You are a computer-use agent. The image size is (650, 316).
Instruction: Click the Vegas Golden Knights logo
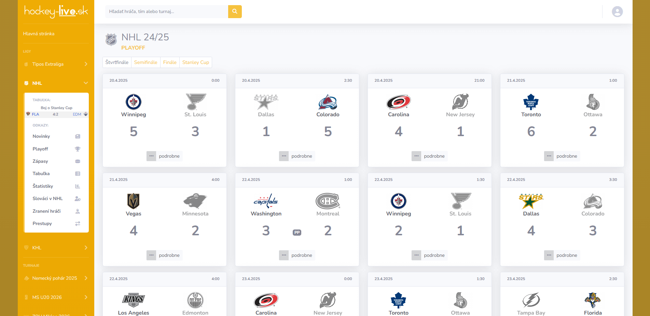[134, 201]
